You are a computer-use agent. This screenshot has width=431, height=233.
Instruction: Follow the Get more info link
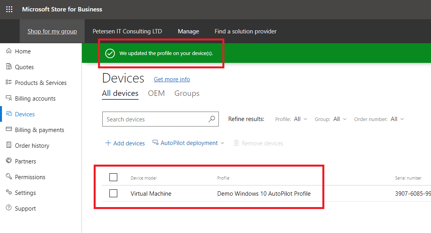(x=172, y=79)
